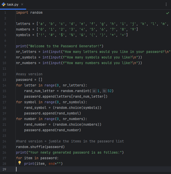This screenshot has width=171, height=174.
Task: Place cursor on 'import random' line
Action: click(29, 12)
